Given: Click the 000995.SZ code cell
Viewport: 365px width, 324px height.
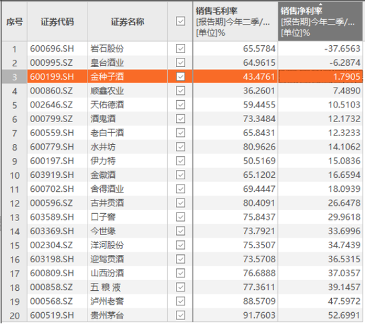Looking at the screenshot, I should coord(58,62).
